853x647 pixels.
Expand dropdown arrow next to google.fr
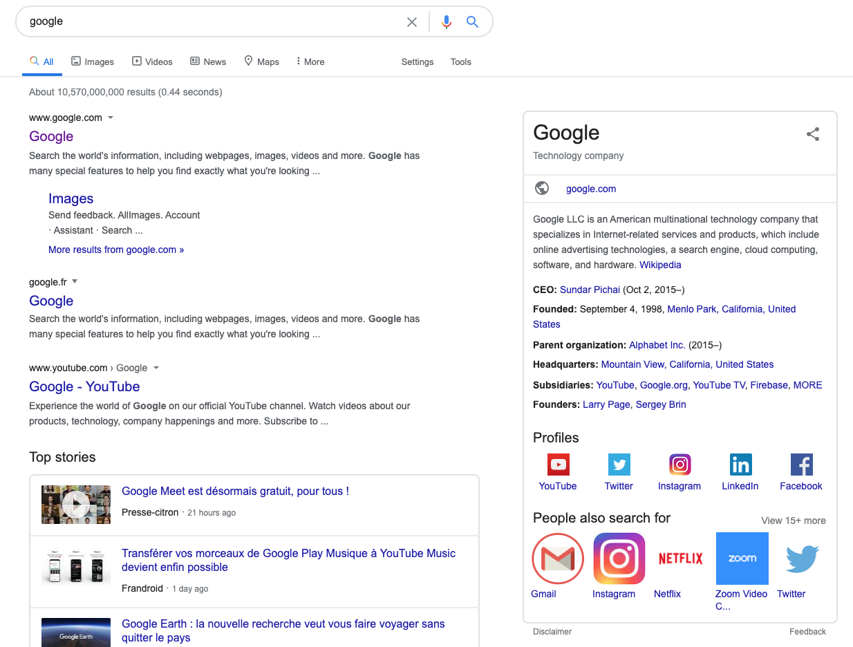[75, 281]
